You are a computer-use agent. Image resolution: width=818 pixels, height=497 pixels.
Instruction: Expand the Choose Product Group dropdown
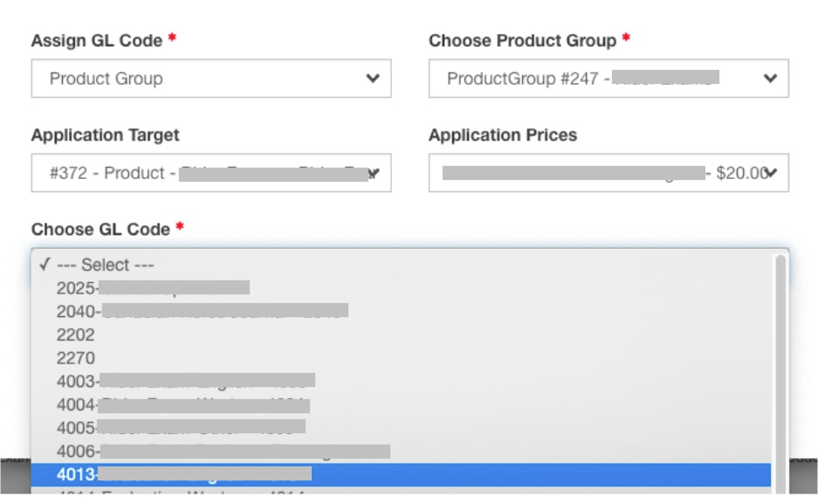(608, 79)
